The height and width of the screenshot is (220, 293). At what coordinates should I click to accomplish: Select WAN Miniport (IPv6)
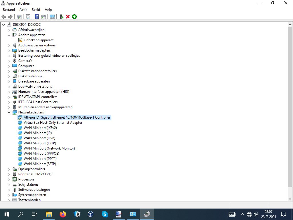click(39, 138)
